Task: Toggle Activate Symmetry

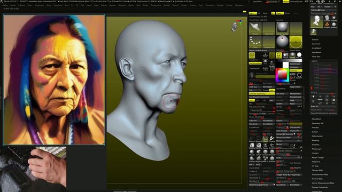Action: click(x=262, y=94)
